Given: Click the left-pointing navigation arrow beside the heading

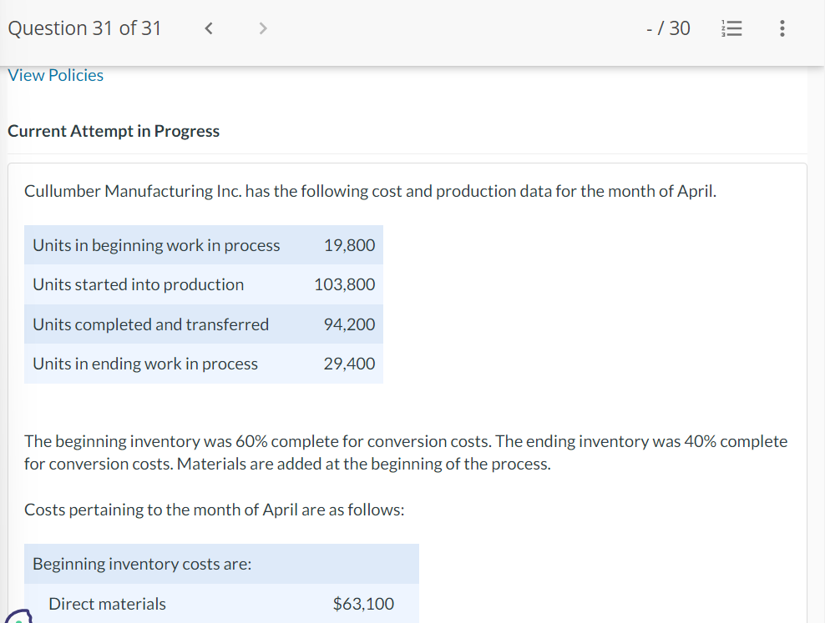Looking at the screenshot, I should click(x=208, y=28).
